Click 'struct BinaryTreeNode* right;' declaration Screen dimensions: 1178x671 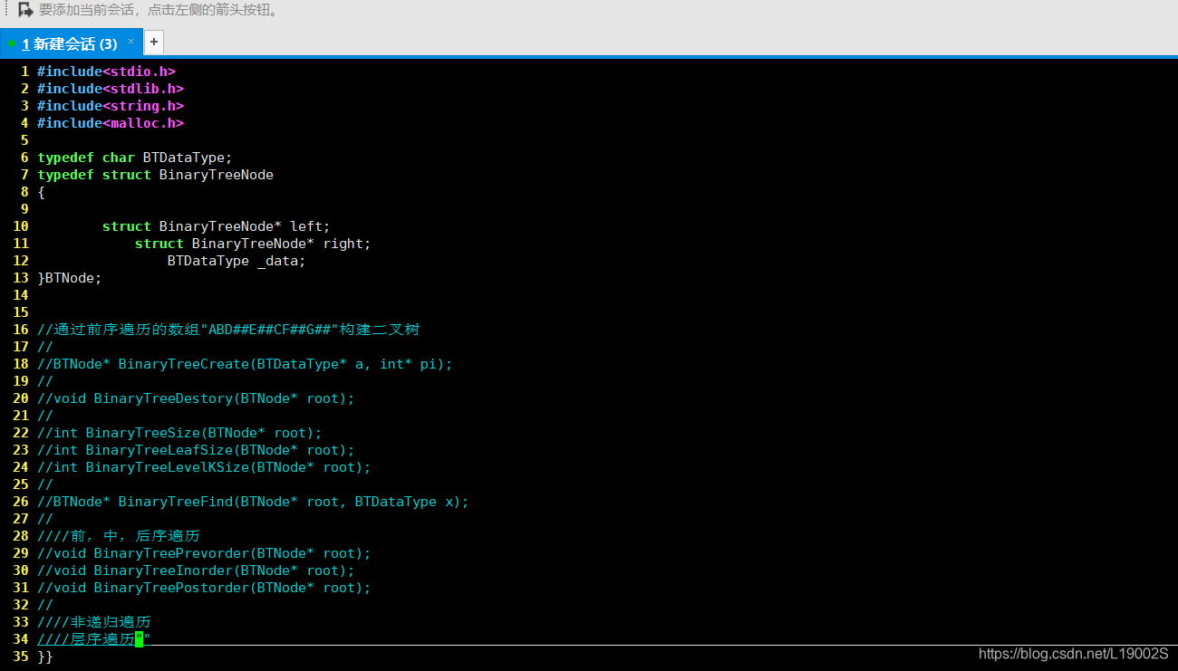253,244
